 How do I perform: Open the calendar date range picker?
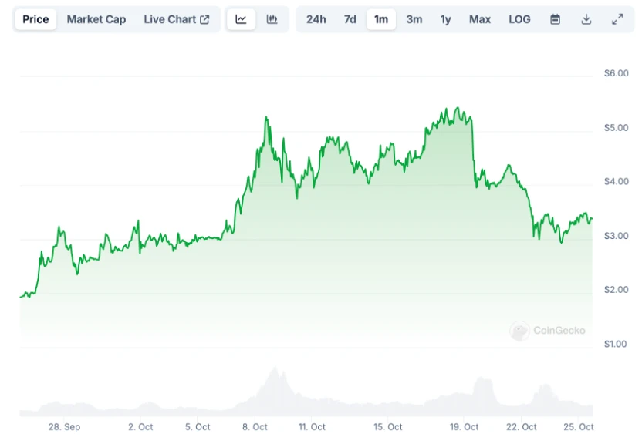pos(555,19)
